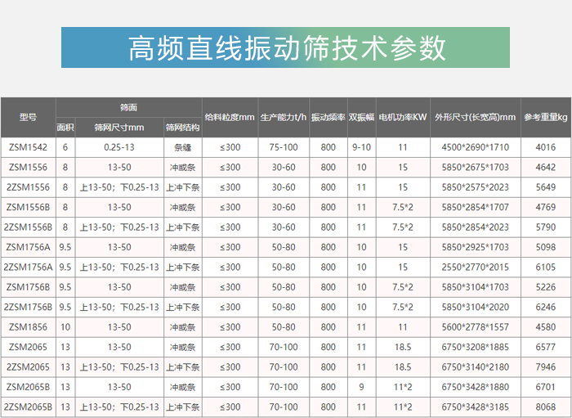Select the 筛网结构 sub-header

182,128
